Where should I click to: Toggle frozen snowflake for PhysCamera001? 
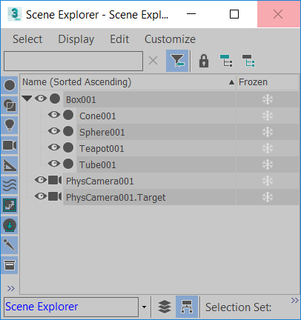(x=268, y=181)
